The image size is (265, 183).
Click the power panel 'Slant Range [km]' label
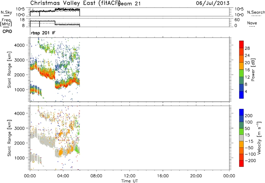pos(9,70)
